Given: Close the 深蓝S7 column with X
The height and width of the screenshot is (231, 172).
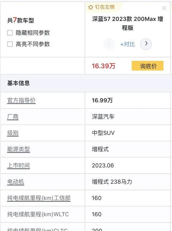Looking at the screenshot, I should point(164,8).
